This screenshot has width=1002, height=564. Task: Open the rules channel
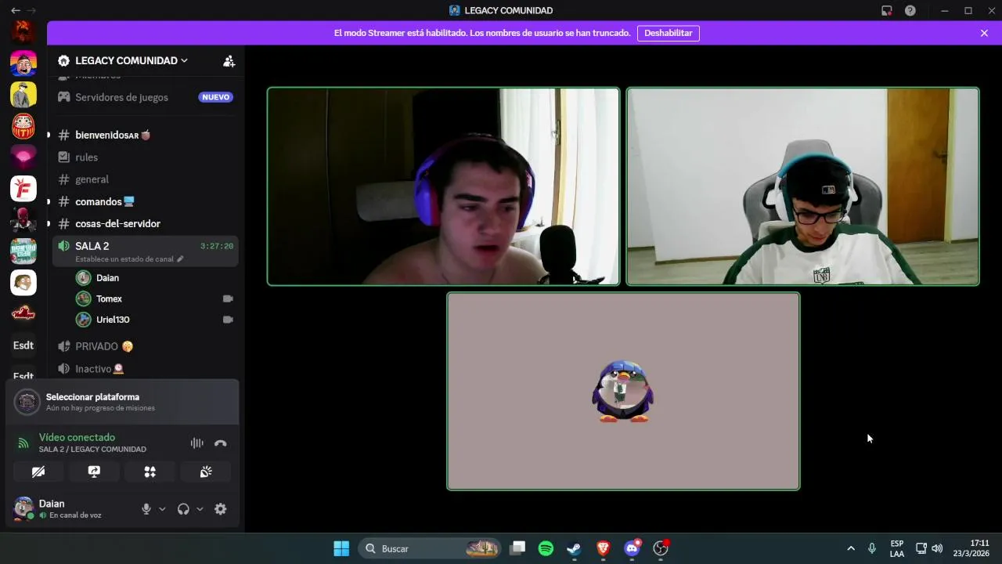(x=146, y=157)
